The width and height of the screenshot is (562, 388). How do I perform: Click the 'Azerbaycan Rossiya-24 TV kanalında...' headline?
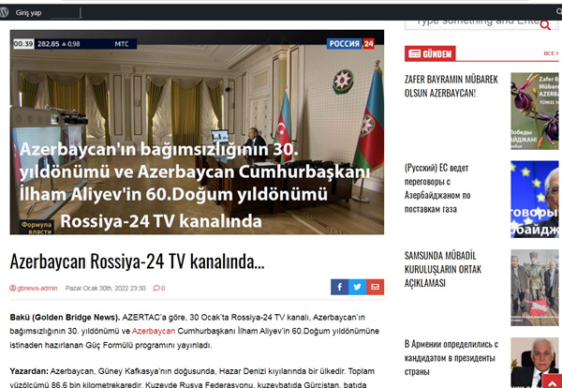pyautogui.click(x=137, y=261)
